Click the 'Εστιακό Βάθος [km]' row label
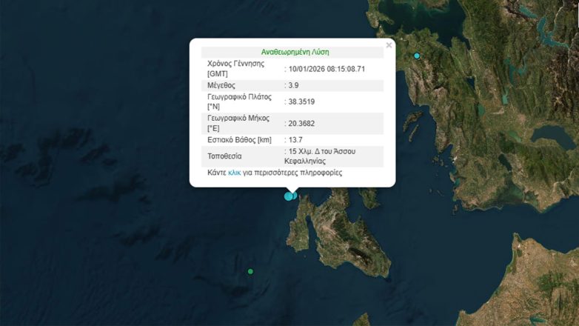Screen dimensions: 579x326 [240, 139]
